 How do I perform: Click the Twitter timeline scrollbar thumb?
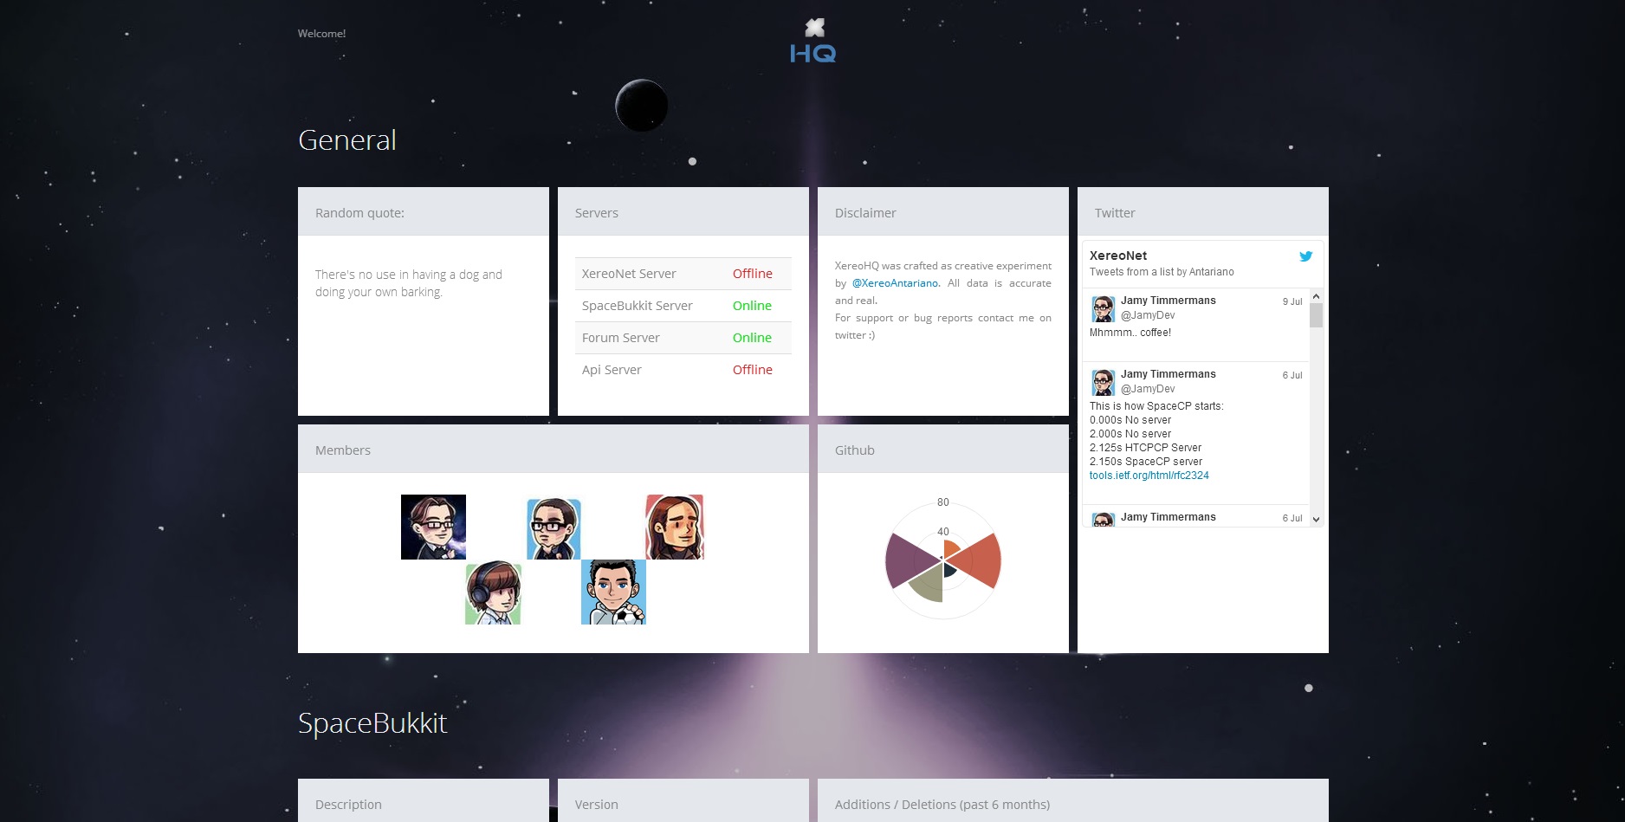1316,315
